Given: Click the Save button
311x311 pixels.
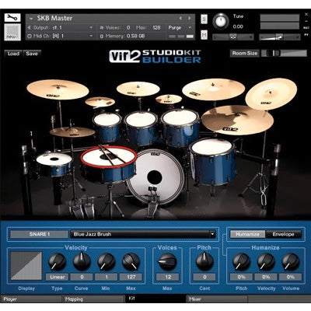Looking at the screenshot, I should [x=32, y=54].
